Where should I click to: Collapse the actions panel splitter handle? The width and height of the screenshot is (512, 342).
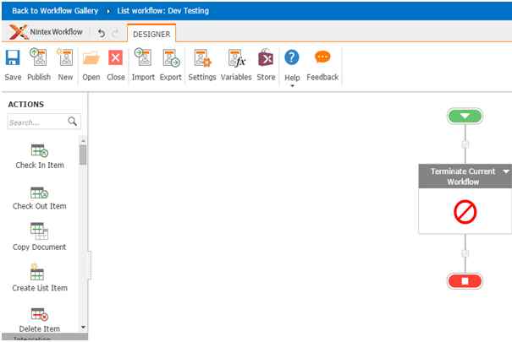pos(89,265)
